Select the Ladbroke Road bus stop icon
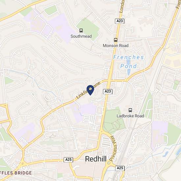The height and width of the screenshot is (181, 181). [130, 110]
